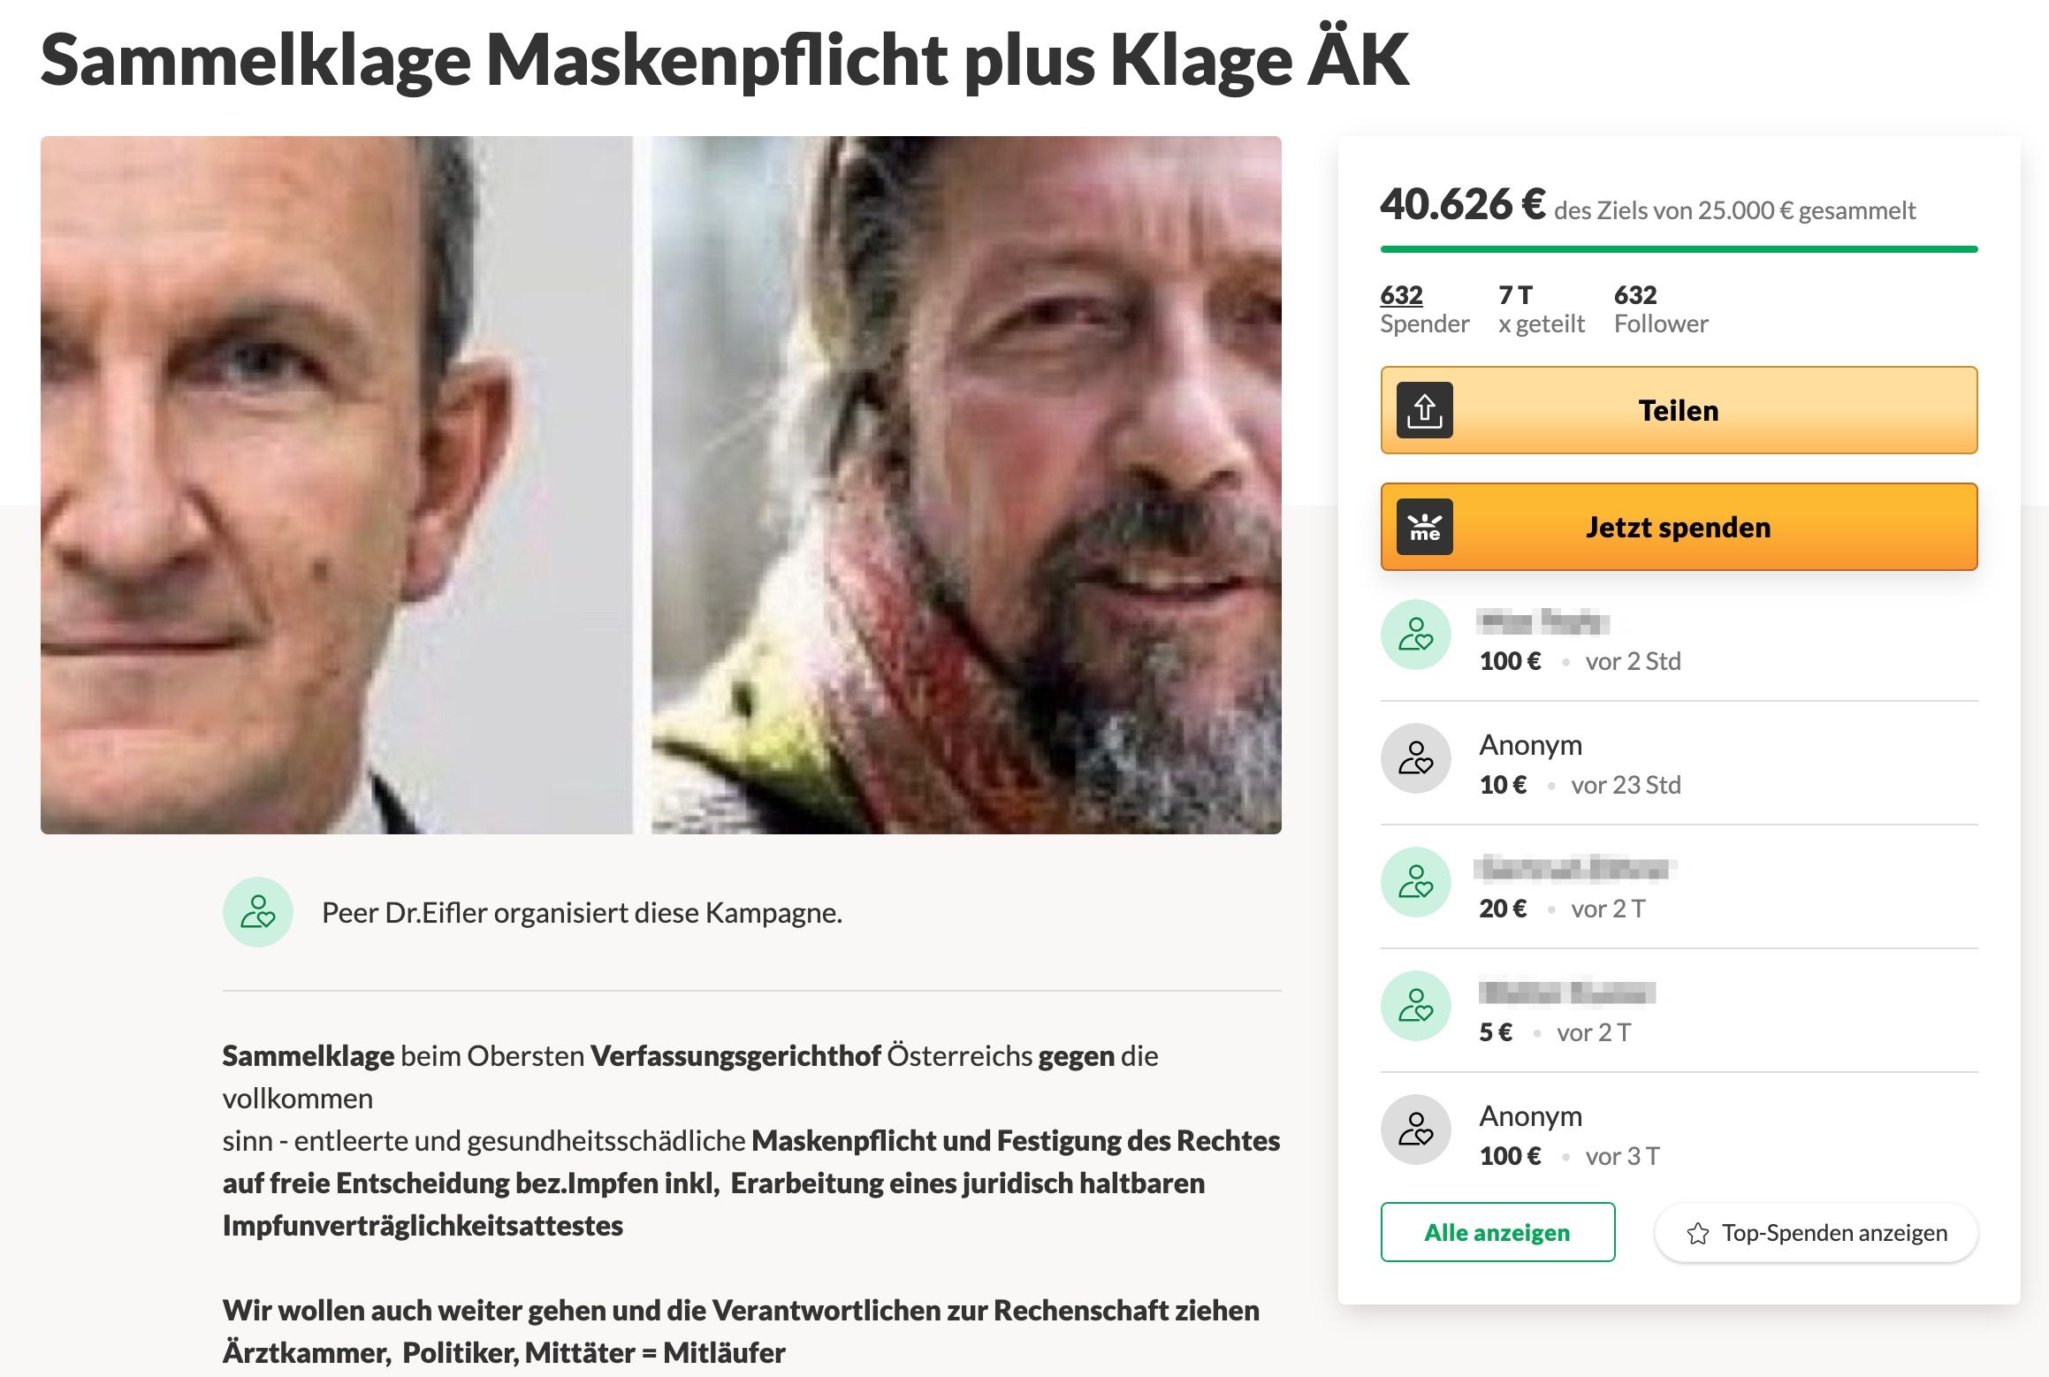Image resolution: width=2049 pixels, height=1377 pixels.
Task: Click the 632 Follower count
Action: (x=1660, y=308)
